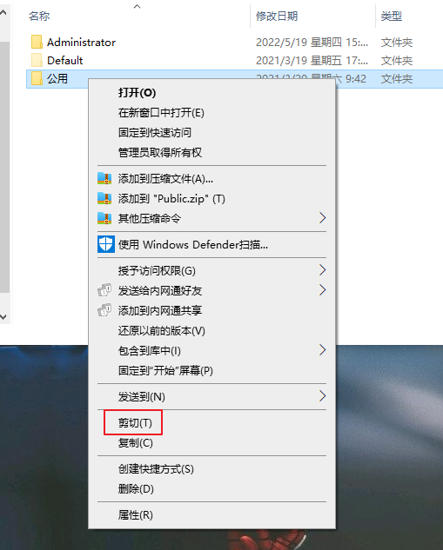Click the 公用 folder icon
Screen dimensions: 443x550
click(37, 78)
